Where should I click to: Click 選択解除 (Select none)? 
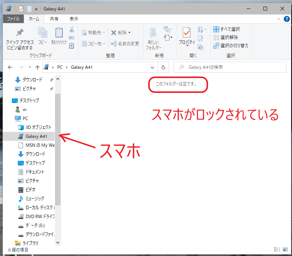point(226,38)
